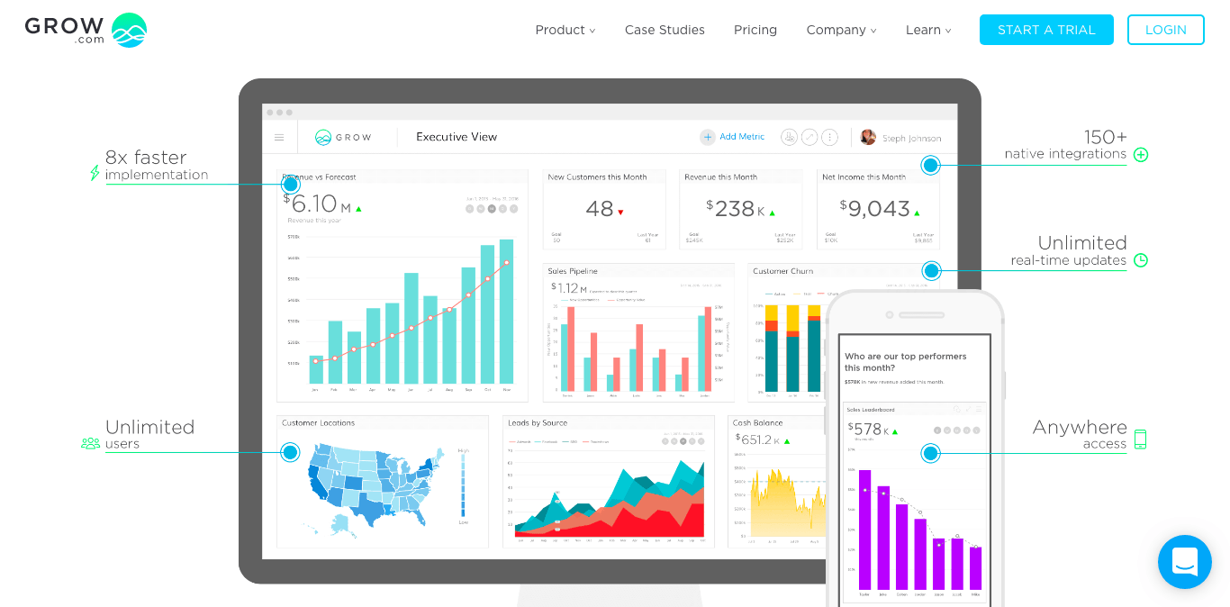Click the hotspot dot for Anywhere access
Screen dimensions: 1230x607
click(x=931, y=453)
